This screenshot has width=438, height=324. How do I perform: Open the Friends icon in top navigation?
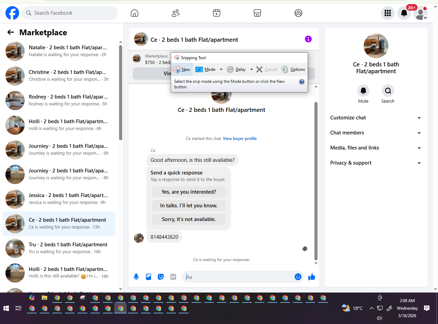[176, 13]
